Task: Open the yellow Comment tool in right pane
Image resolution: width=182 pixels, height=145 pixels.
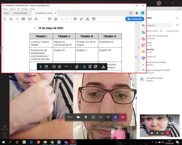Action: 143,52
